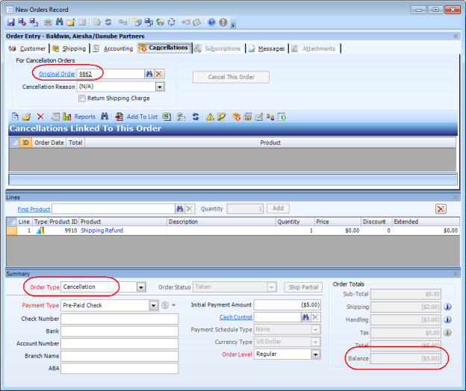Viewport: 466px width, 391px height.
Task: Clear Original Order using the red X icon
Action: pyautogui.click(x=159, y=74)
